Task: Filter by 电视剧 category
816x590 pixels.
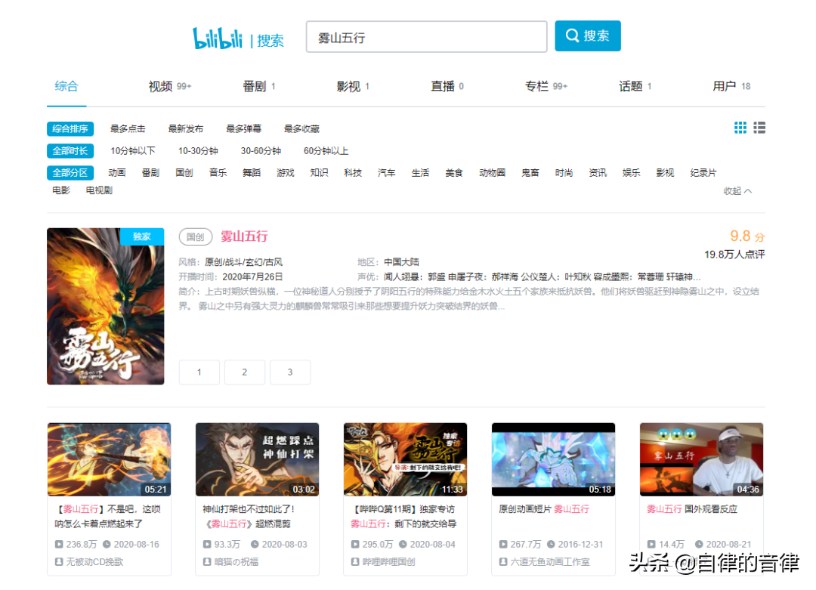Action: [x=100, y=190]
